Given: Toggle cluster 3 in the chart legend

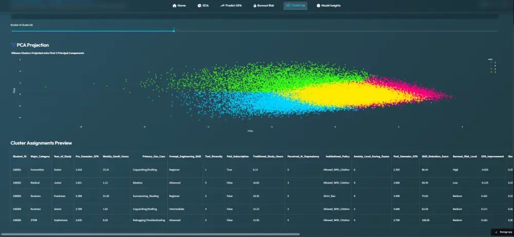Looking at the screenshot, I should (x=492, y=68).
